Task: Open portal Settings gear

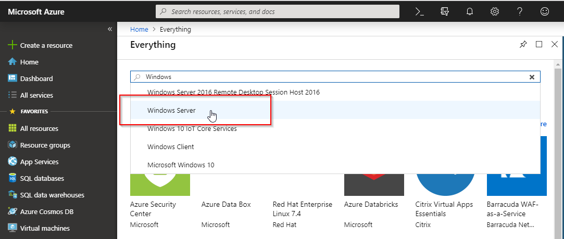Action: [495, 11]
